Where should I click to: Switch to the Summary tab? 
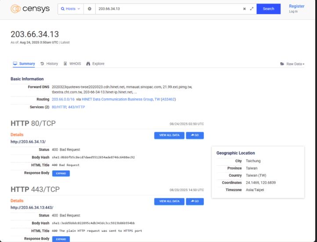coord(24,64)
